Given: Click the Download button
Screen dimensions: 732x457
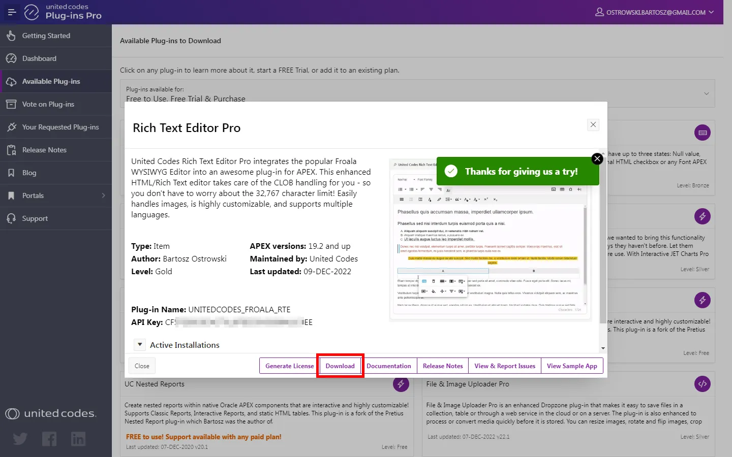Looking at the screenshot, I should [x=340, y=366].
